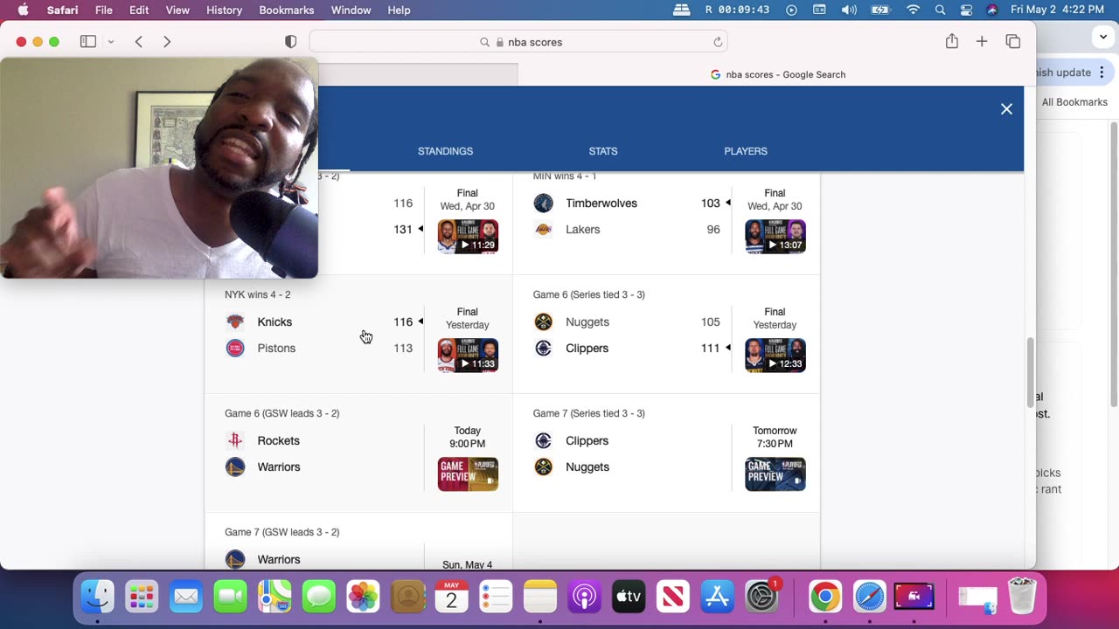
Task: Open Apple TV app in Dock
Action: (629, 597)
